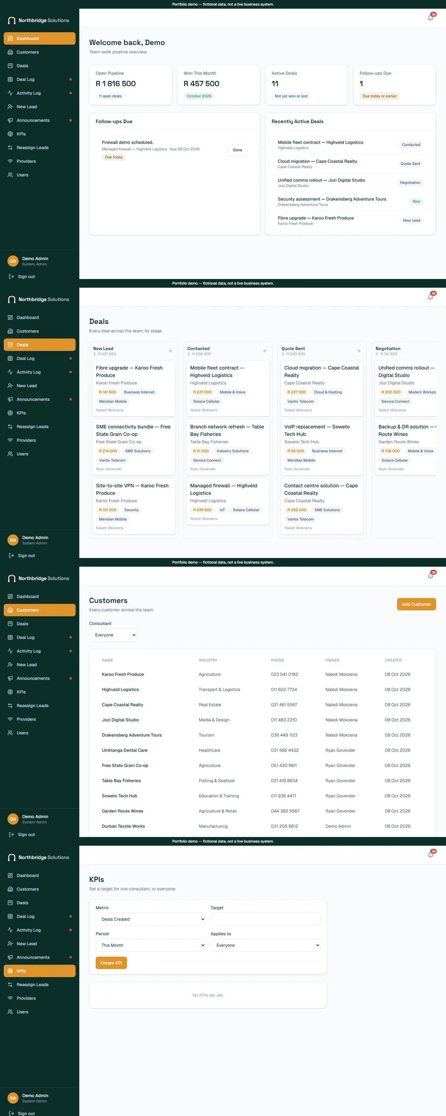
Task: Click DA avatar in the Customers page sidebar
Action: click(x=13, y=819)
